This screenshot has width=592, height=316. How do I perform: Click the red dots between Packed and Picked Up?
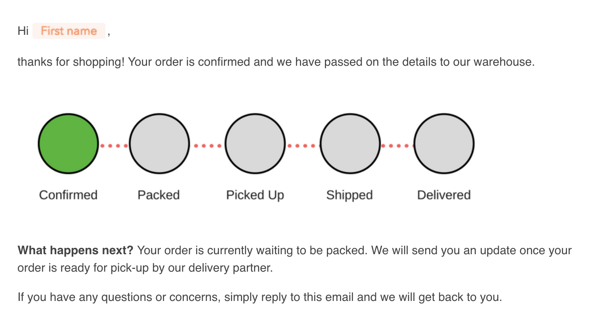[207, 146]
